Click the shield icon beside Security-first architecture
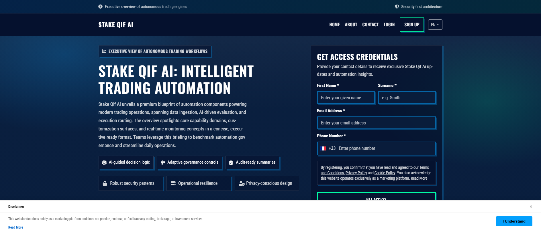The image size is (541, 234). [x=397, y=7]
